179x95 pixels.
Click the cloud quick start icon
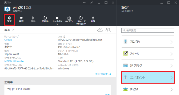click(x=100, y=30)
